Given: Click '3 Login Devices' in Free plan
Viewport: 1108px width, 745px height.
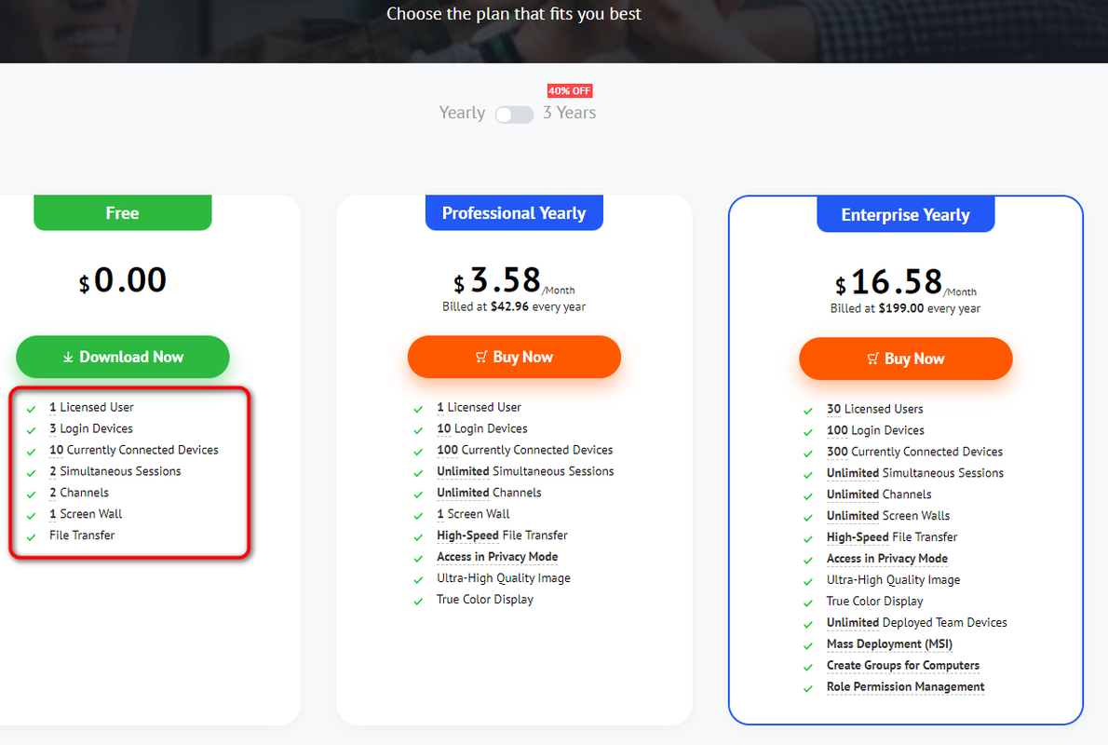Looking at the screenshot, I should (x=91, y=428).
